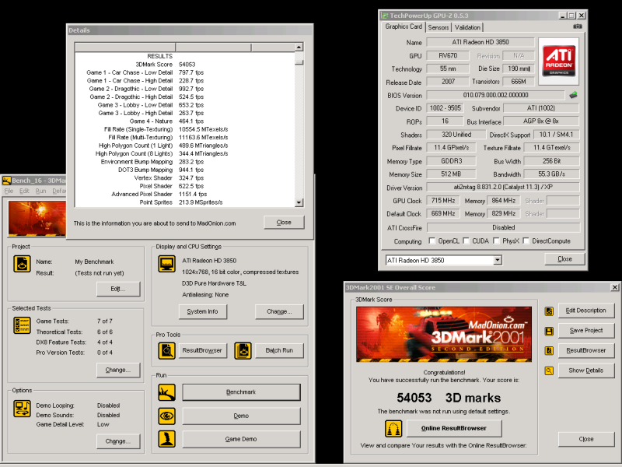Click the Details list scroll up arrow
The height and width of the screenshot is (467, 622).
(299, 47)
